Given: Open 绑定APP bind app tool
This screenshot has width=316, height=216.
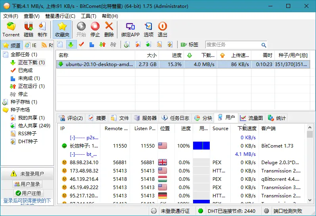Looking at the screenshot, I should point(130,29).
